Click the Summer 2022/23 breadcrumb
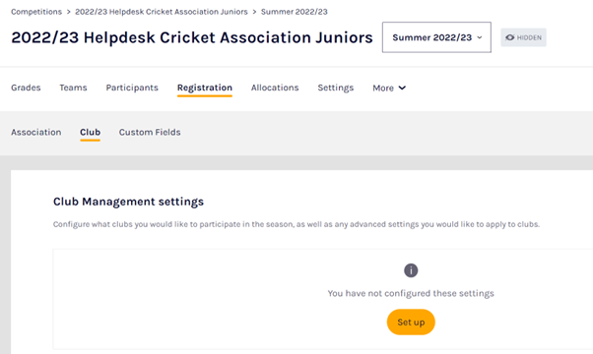Viewport: 593px width, 354px height. 295,12
